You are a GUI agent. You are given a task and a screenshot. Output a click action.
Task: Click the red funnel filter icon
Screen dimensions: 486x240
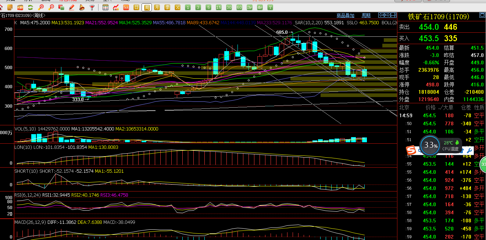[92, 7]
